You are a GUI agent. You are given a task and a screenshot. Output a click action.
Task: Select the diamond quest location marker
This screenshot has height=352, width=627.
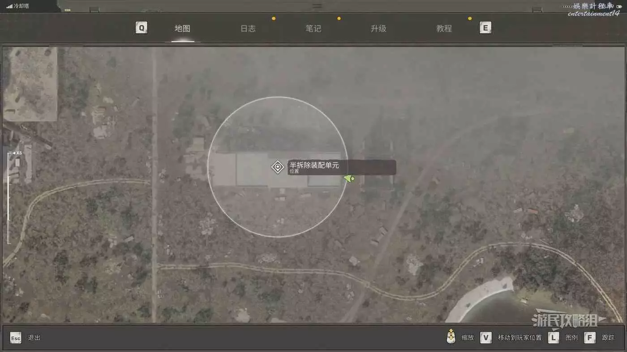pos(278,167)
